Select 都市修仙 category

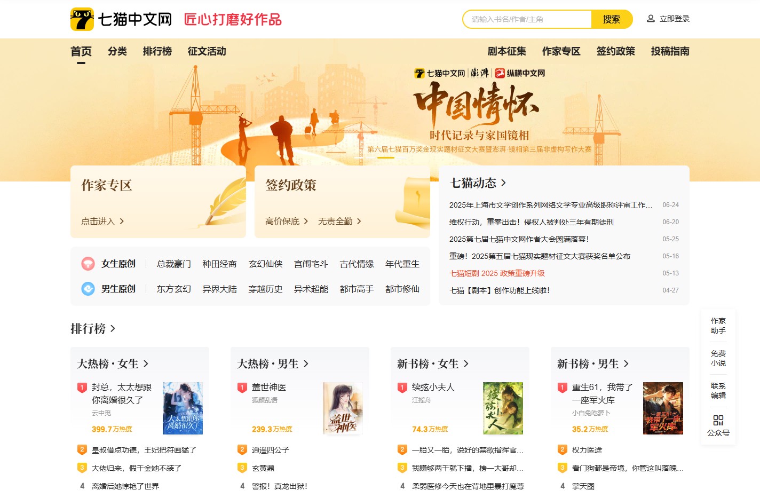(x=402, y=289)
